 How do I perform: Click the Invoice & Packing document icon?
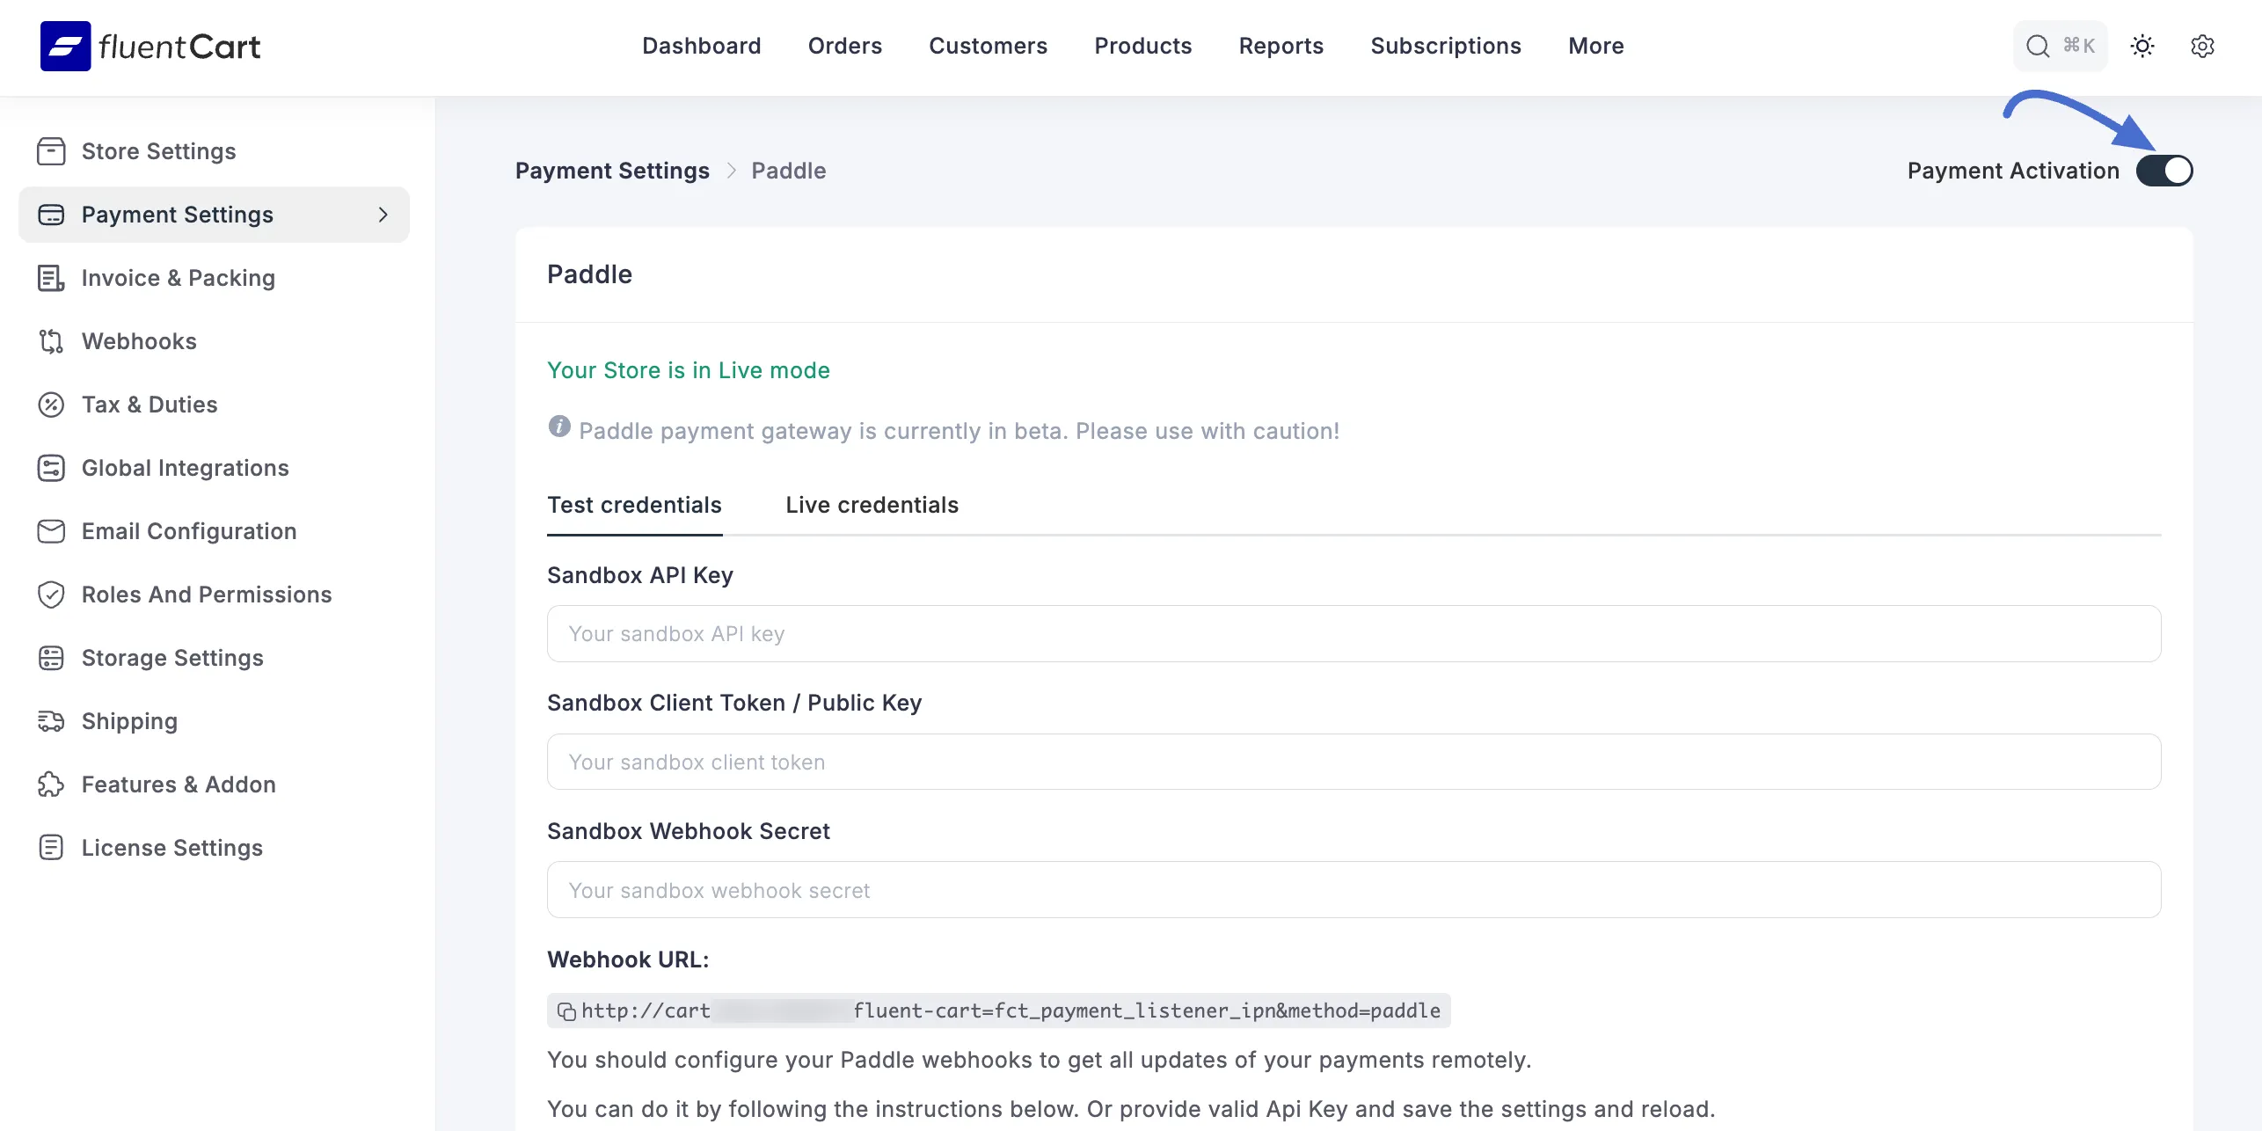tap(50, 278)
